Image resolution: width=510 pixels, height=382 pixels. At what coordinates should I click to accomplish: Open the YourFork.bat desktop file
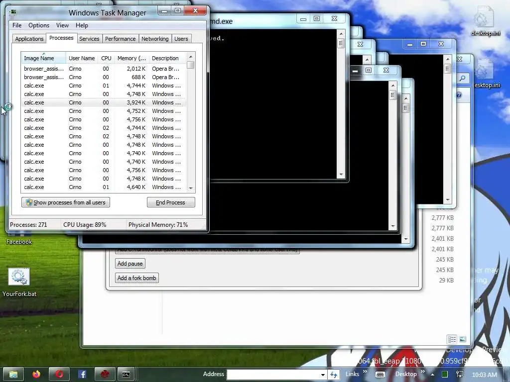[x=19, y=282]
